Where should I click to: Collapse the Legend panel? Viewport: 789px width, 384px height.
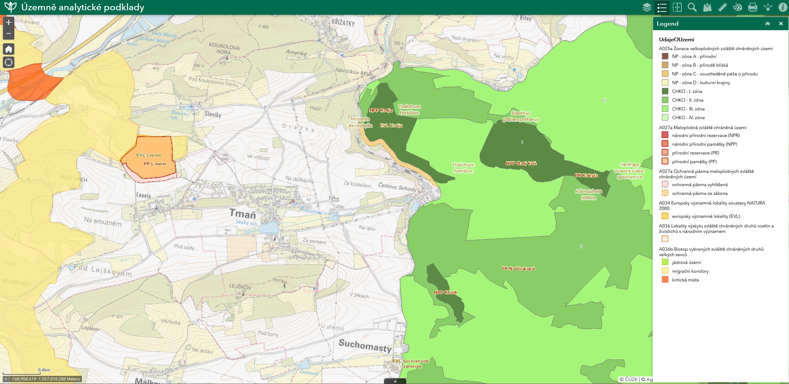coord(768,24)
